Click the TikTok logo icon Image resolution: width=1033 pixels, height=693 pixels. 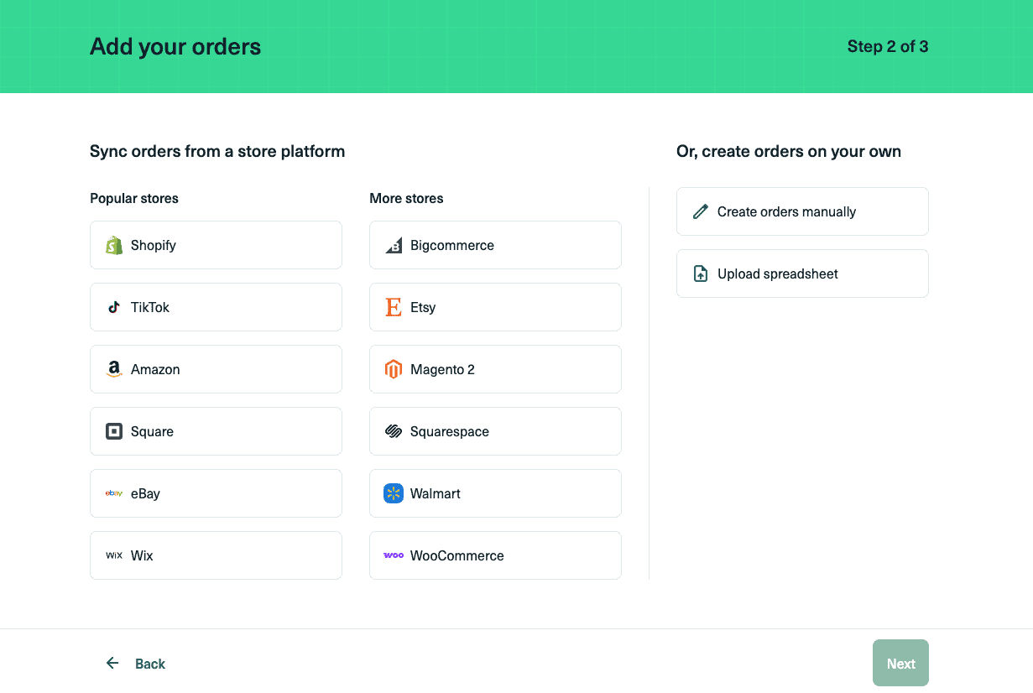coord(114,307)
